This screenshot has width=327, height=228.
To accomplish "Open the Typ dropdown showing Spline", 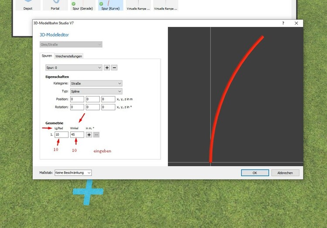I will pyautogui.click(x=96, y=91).
